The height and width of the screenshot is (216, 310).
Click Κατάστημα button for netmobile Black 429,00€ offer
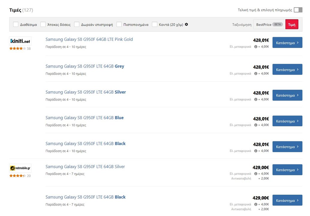pyautogui.click(x=287, y=200)
